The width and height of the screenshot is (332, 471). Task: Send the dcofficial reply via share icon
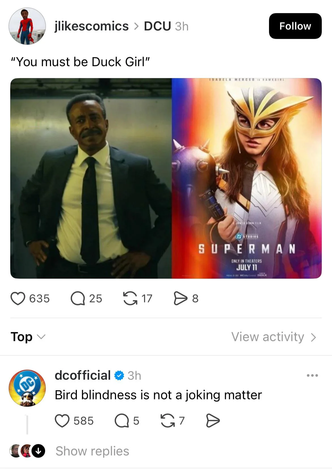[213, 420]
